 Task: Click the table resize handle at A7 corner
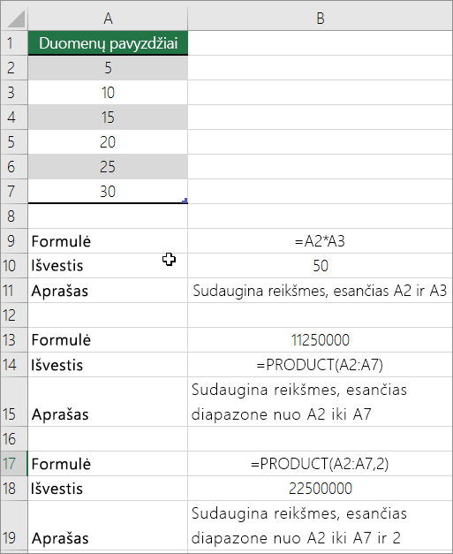pos(185,201)
